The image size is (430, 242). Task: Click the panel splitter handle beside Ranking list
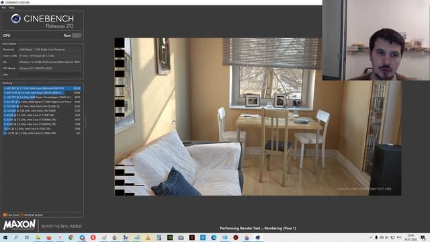tap(85, 122)
